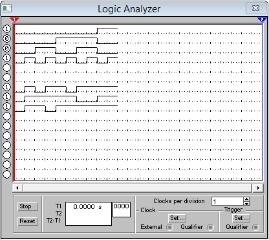Image resolution: width=269 pixels, height=240 pixels.
Task: Close the Logic Analyzer window
Action: click(256, 8)
